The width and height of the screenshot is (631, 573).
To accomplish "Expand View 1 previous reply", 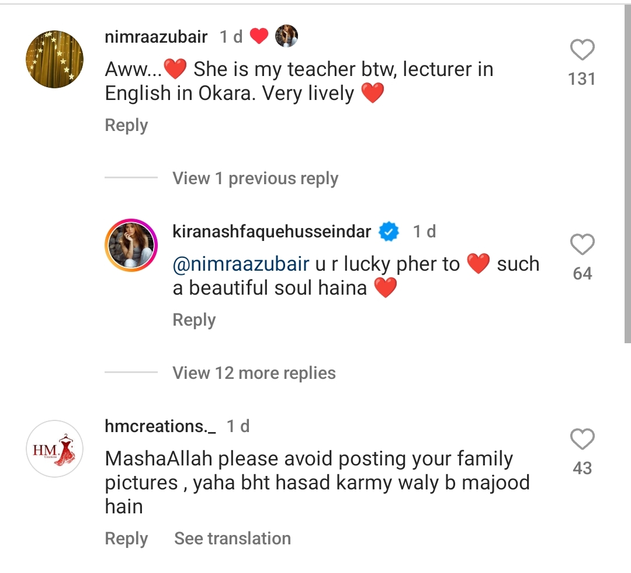I will (x=255, y=178).
